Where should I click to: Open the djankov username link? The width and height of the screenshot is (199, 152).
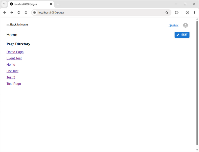[173, 25]
